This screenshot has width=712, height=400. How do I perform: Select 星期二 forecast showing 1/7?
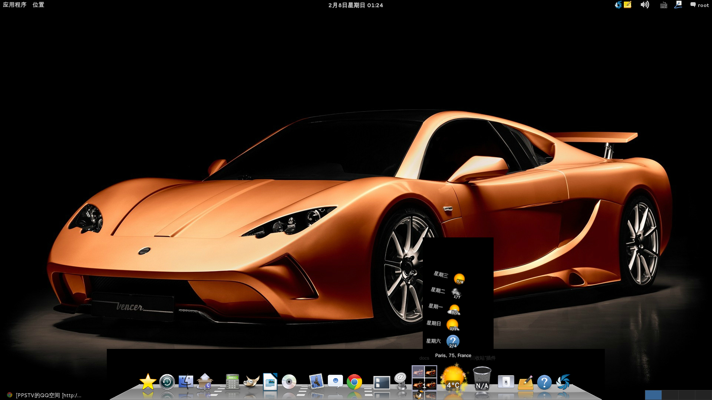click(x=446, y=292)
